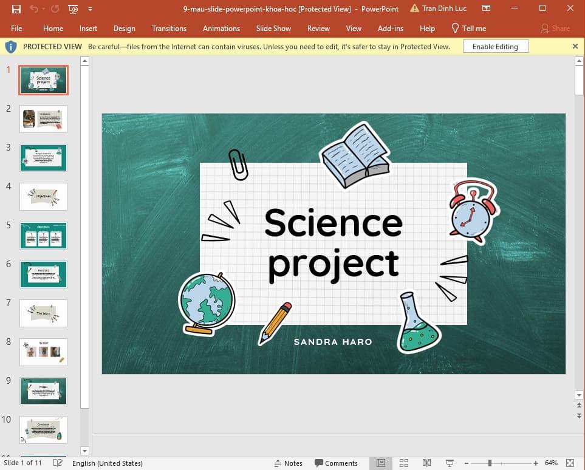Click the zoom in plus icon
This screenshot has height=470, width=585.
coord(535,463)
